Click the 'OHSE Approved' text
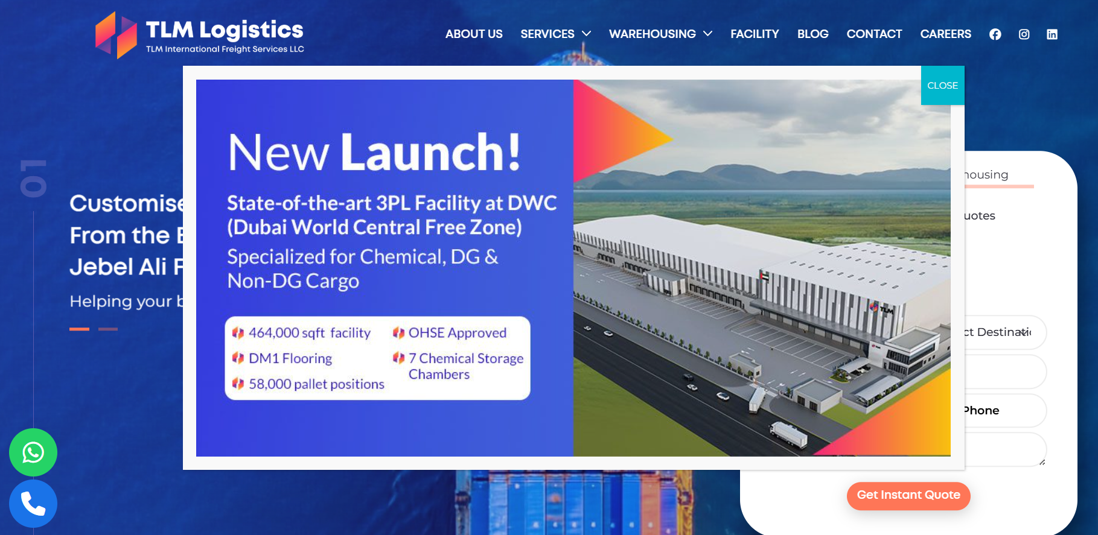 458,333
